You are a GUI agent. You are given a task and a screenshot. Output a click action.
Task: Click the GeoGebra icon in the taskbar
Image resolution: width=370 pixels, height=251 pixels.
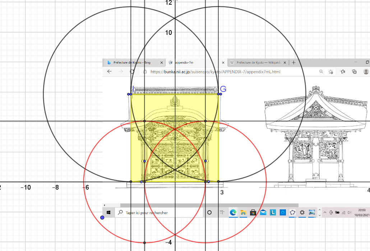coord(292,213)
